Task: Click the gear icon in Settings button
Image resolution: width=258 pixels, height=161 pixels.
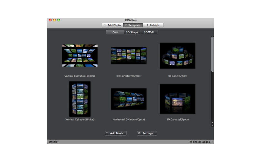Action: pos(139,133)
